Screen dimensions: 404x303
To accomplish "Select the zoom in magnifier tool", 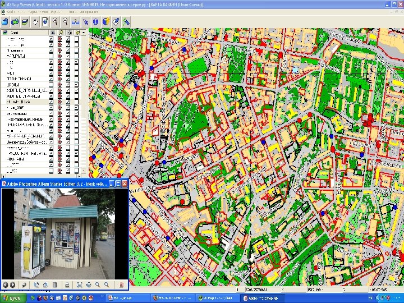I will tap(56, 22).
